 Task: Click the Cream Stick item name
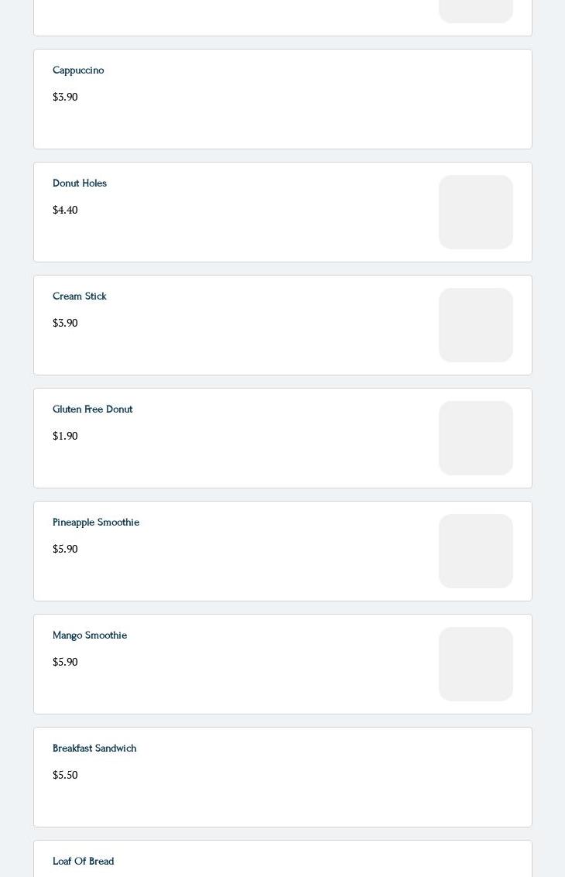coord(80,296)
